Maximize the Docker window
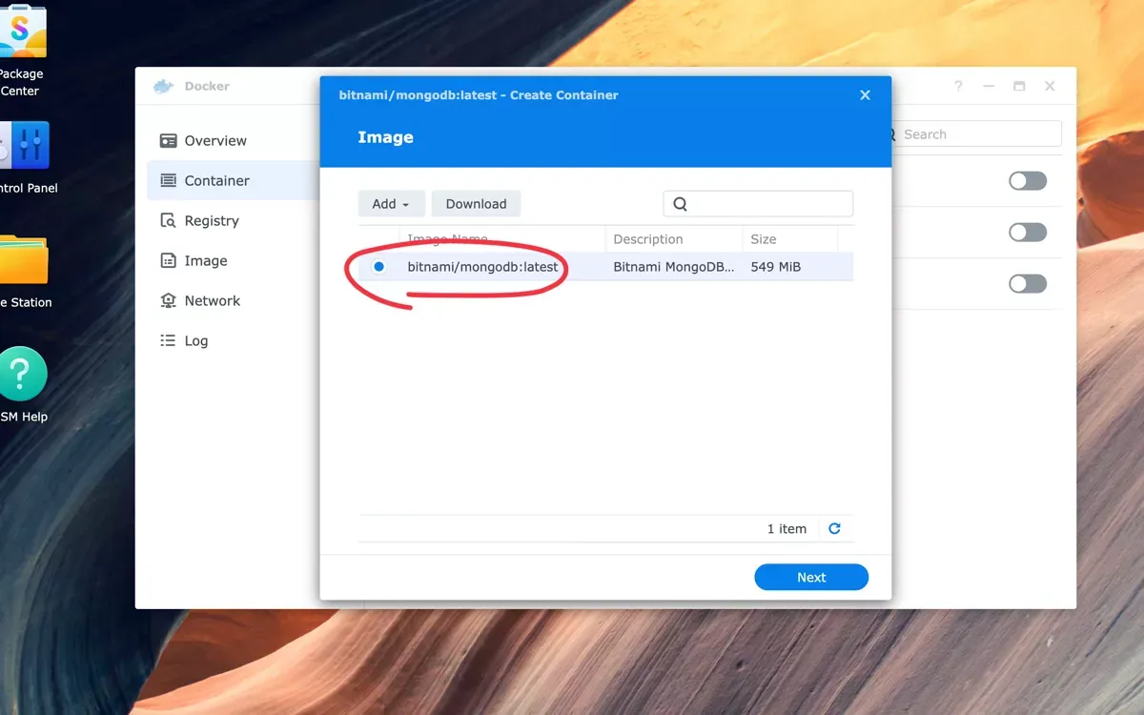 [1019, 86]
